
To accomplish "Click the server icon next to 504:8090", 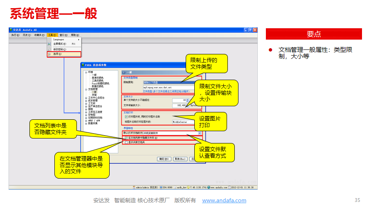I will click(160, 187).
